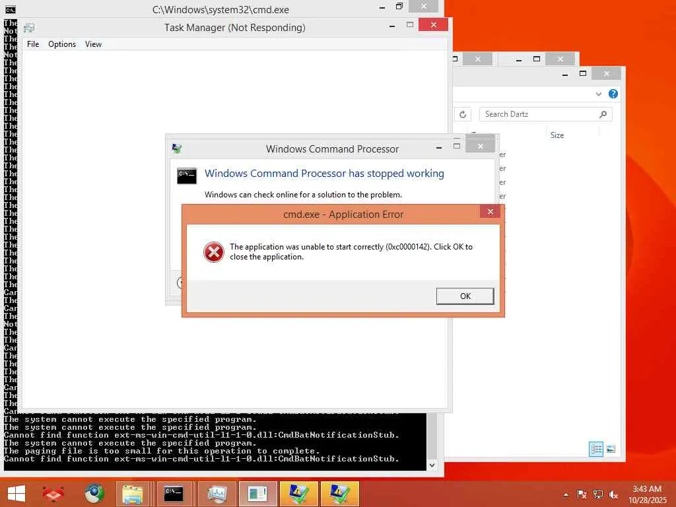Select the right warning-checkmark error report taskbar button
This screenshot has width=676, height=507.
(339, 494)
